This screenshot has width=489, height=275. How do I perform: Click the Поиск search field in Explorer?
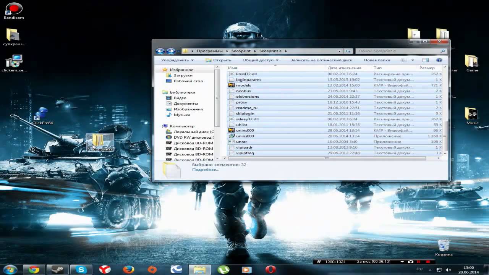[401, 51]
